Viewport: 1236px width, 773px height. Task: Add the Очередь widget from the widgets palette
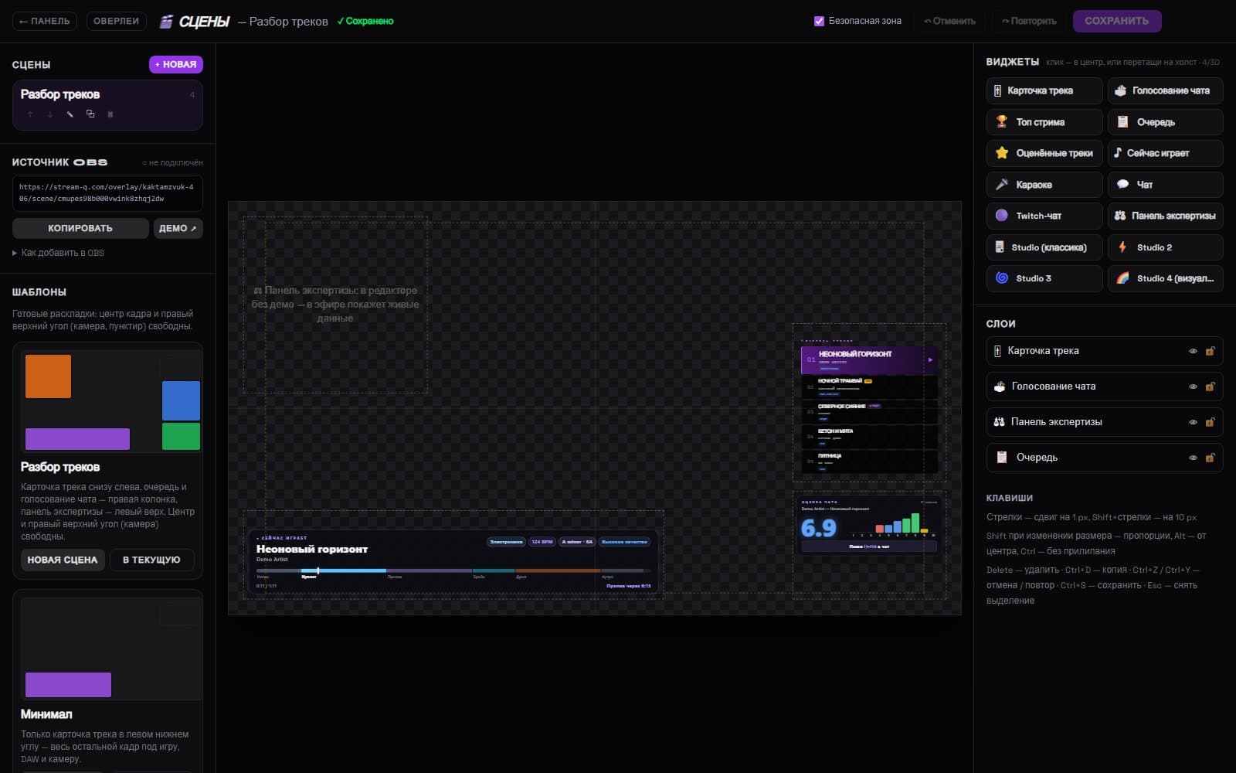1165,122
